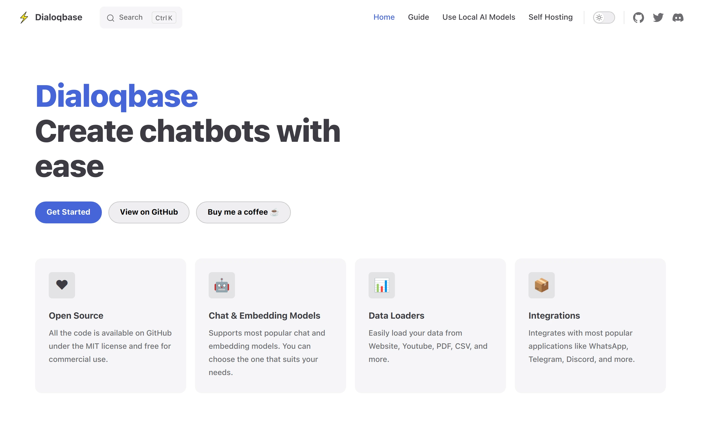The image size is (701, 438).
Task: Click the heart icon on the Open Source card
Action: pos(62,285)
